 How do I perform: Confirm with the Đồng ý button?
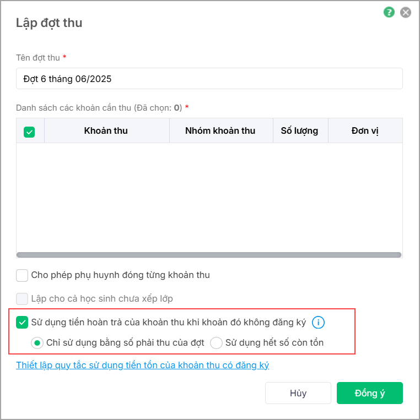369,393
